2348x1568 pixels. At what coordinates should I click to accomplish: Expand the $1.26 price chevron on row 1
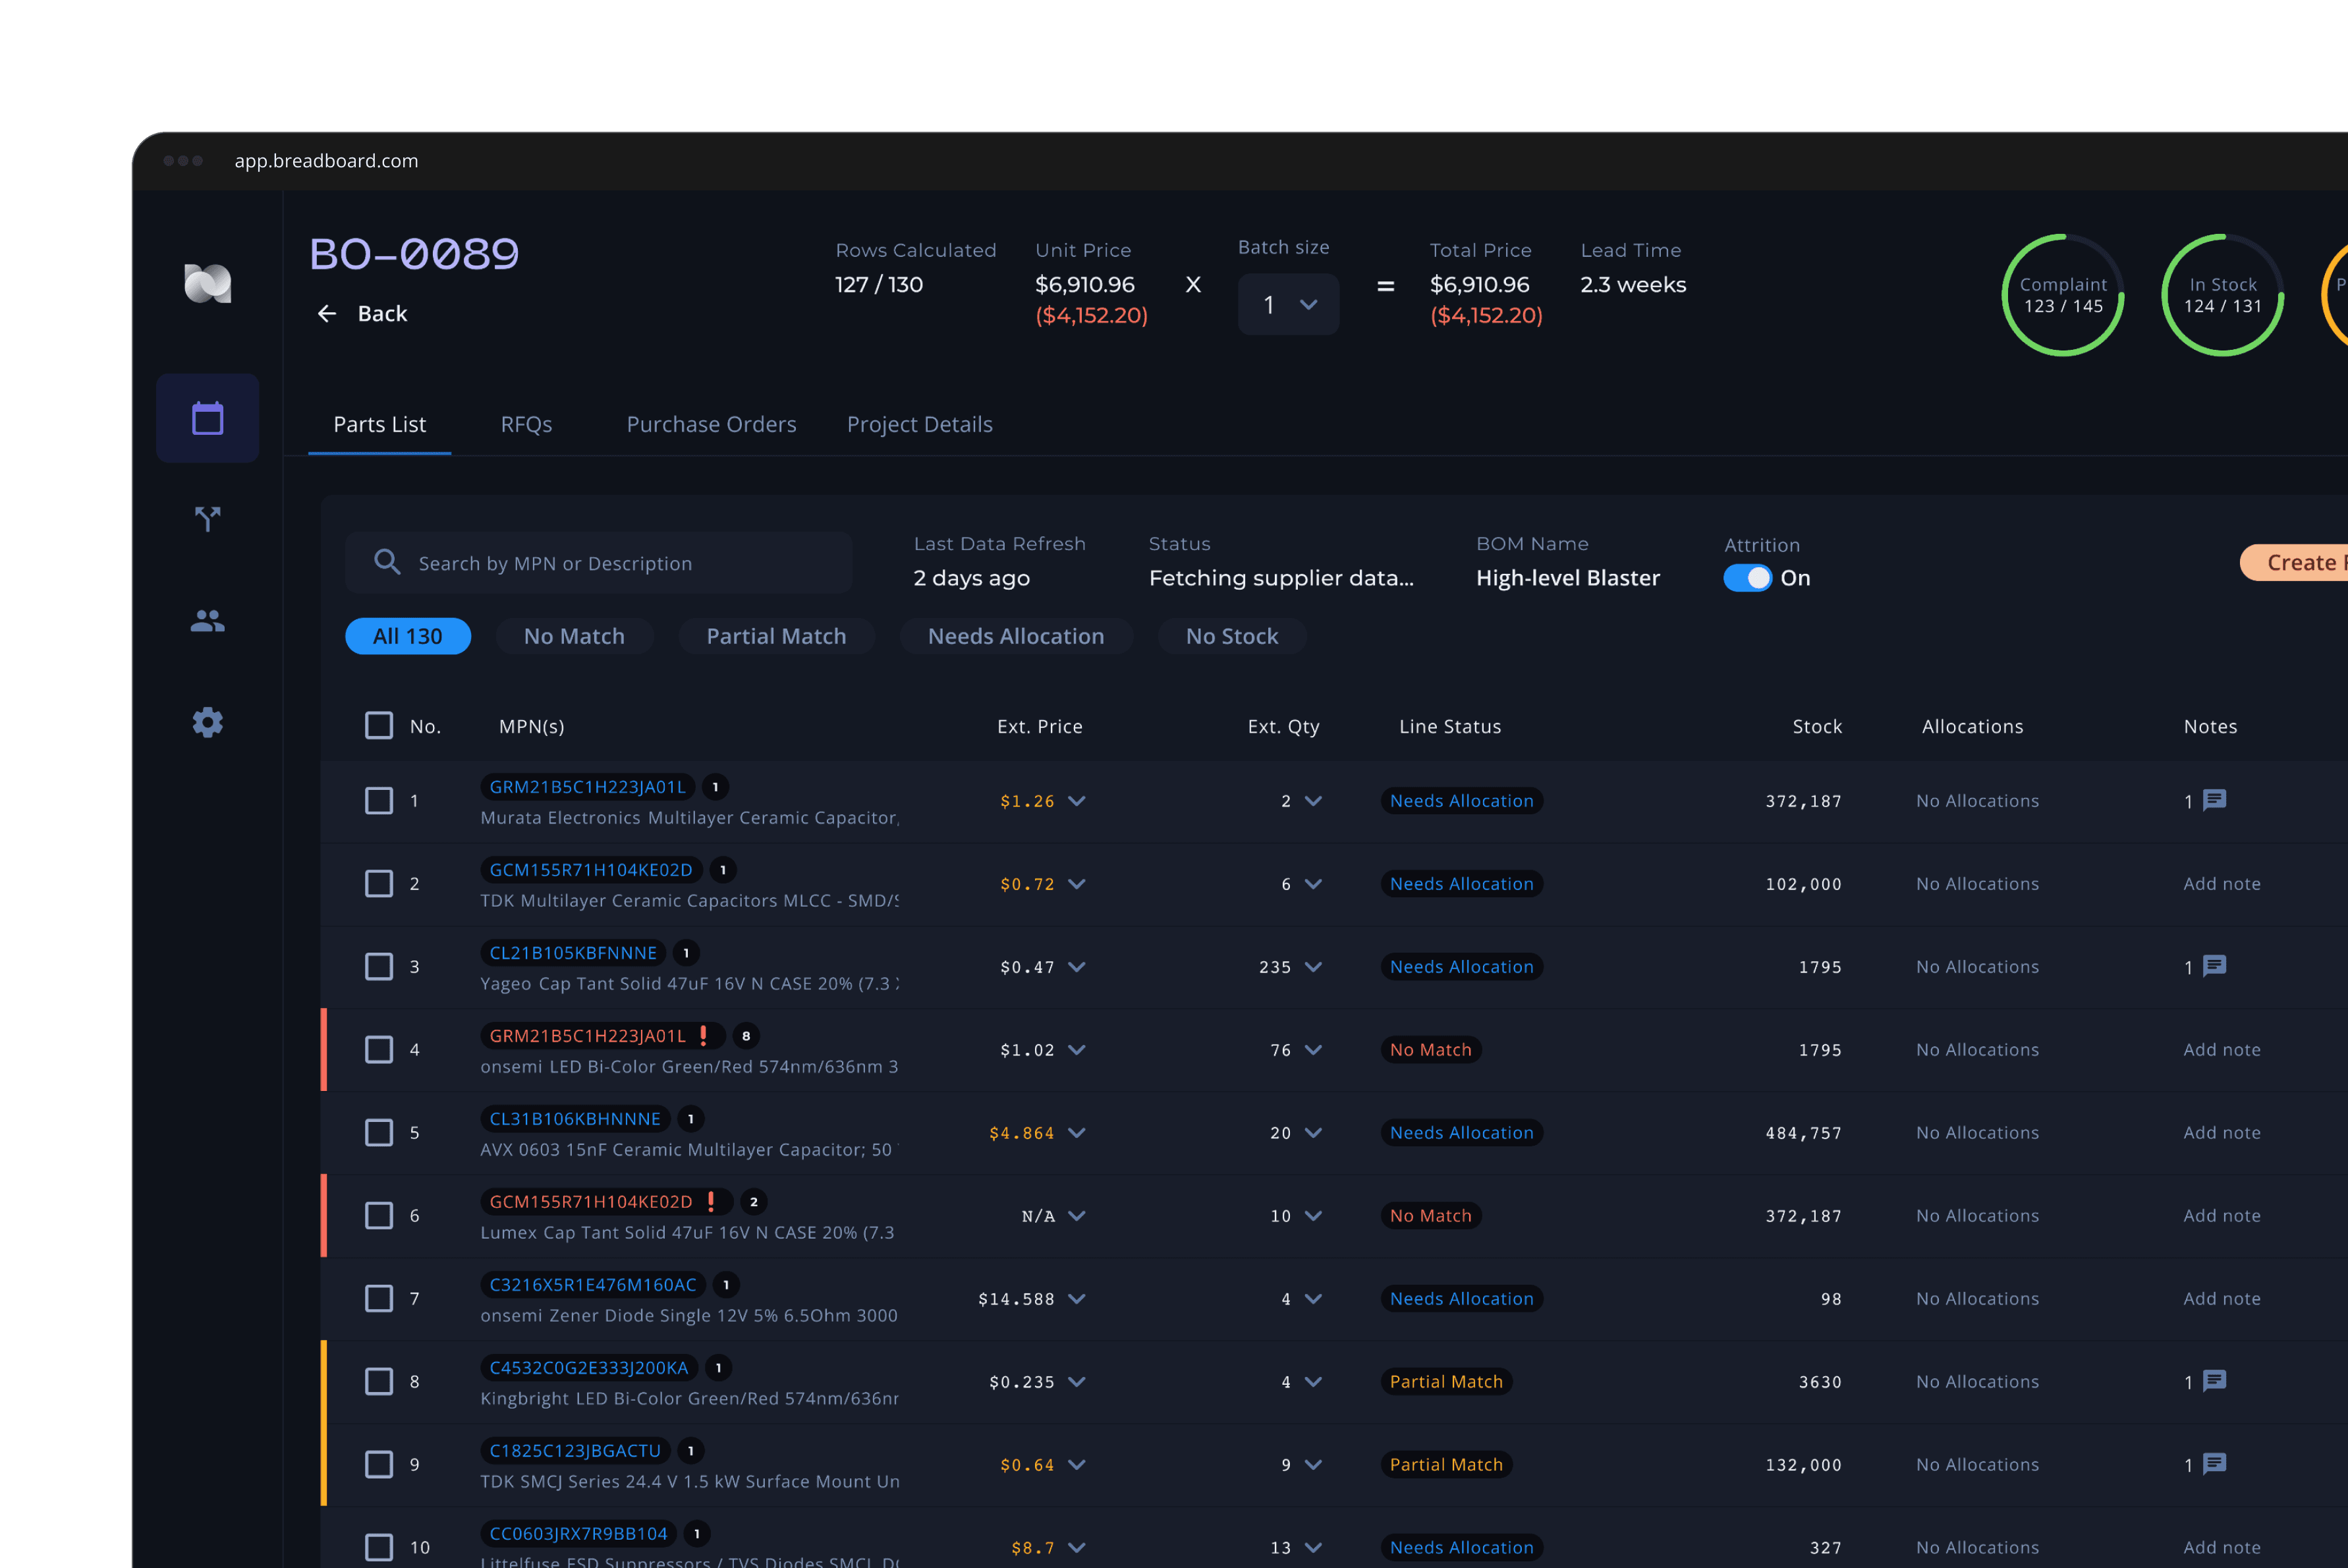(1077, 800)
